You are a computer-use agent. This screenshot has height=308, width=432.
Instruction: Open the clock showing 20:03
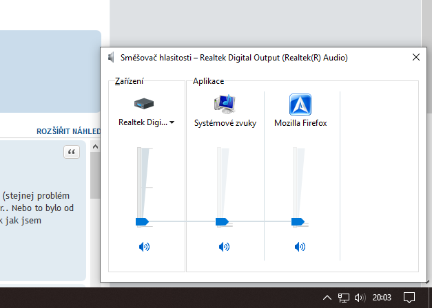point(382,297)
